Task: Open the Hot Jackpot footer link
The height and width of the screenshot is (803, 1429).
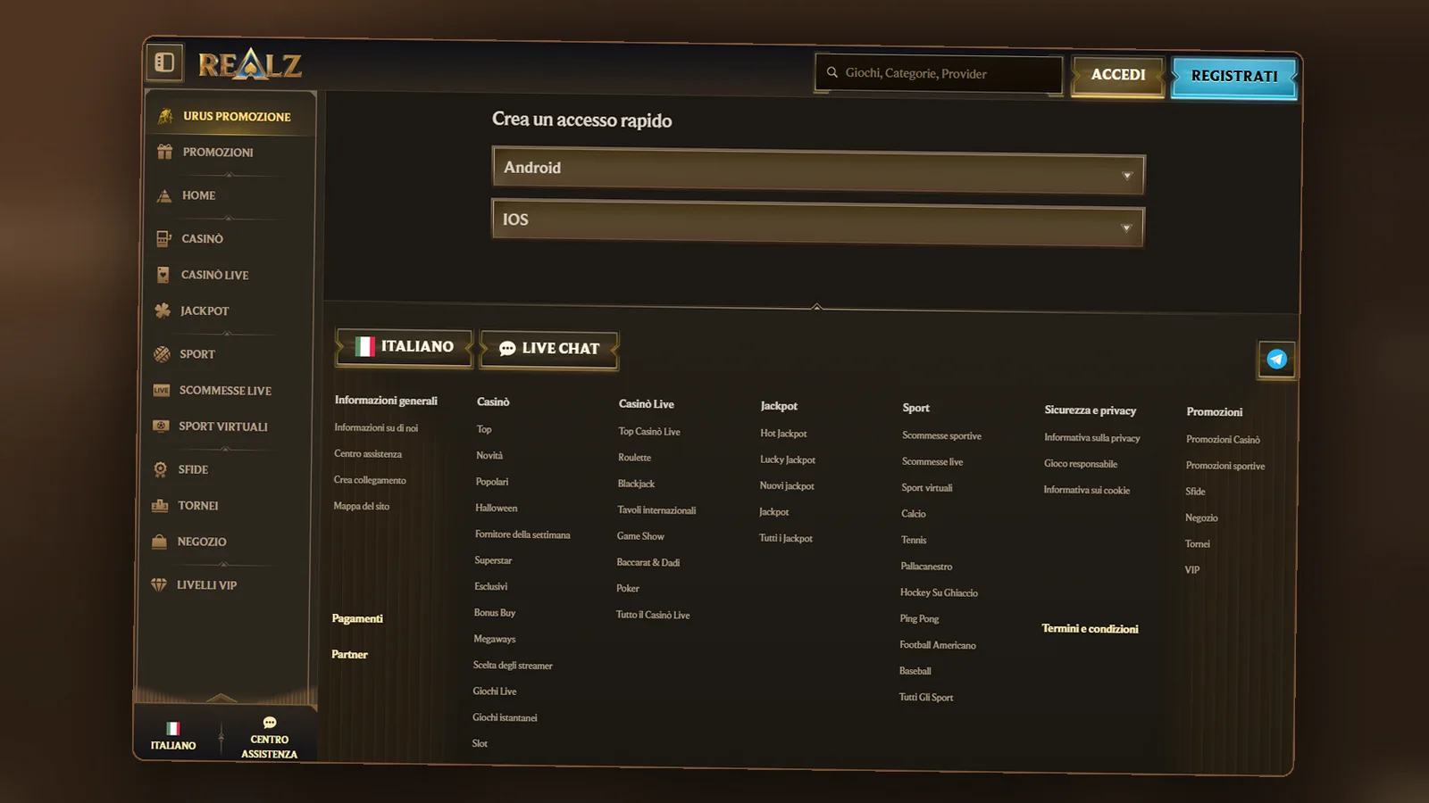Action: click(x=783, y=434)
